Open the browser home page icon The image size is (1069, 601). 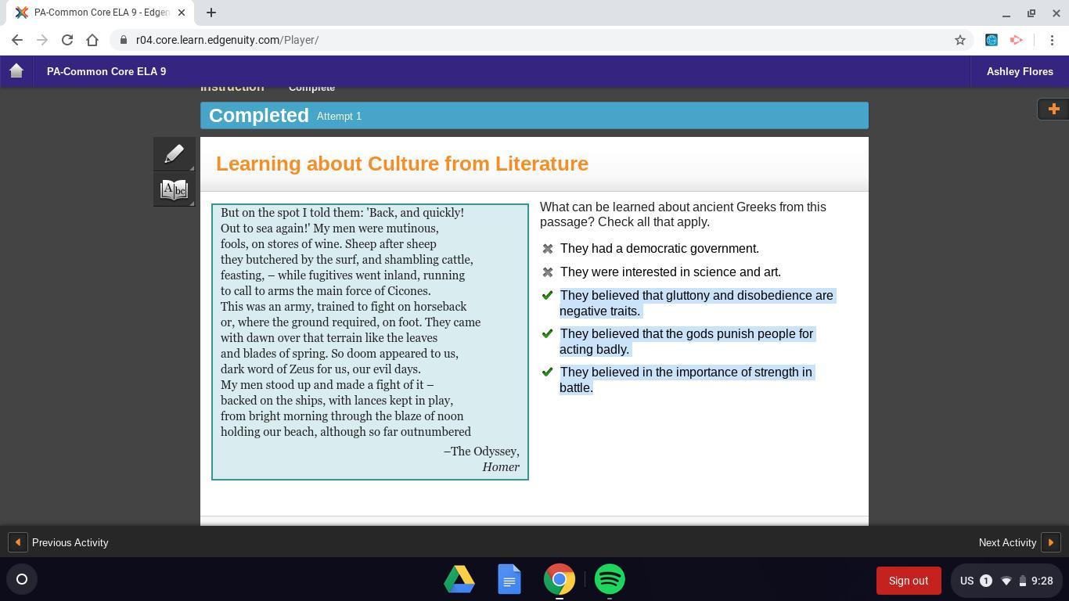92,40
